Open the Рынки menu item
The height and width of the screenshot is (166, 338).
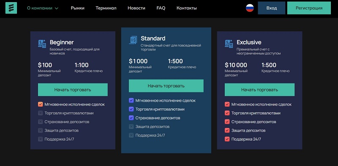coord(78,8)
